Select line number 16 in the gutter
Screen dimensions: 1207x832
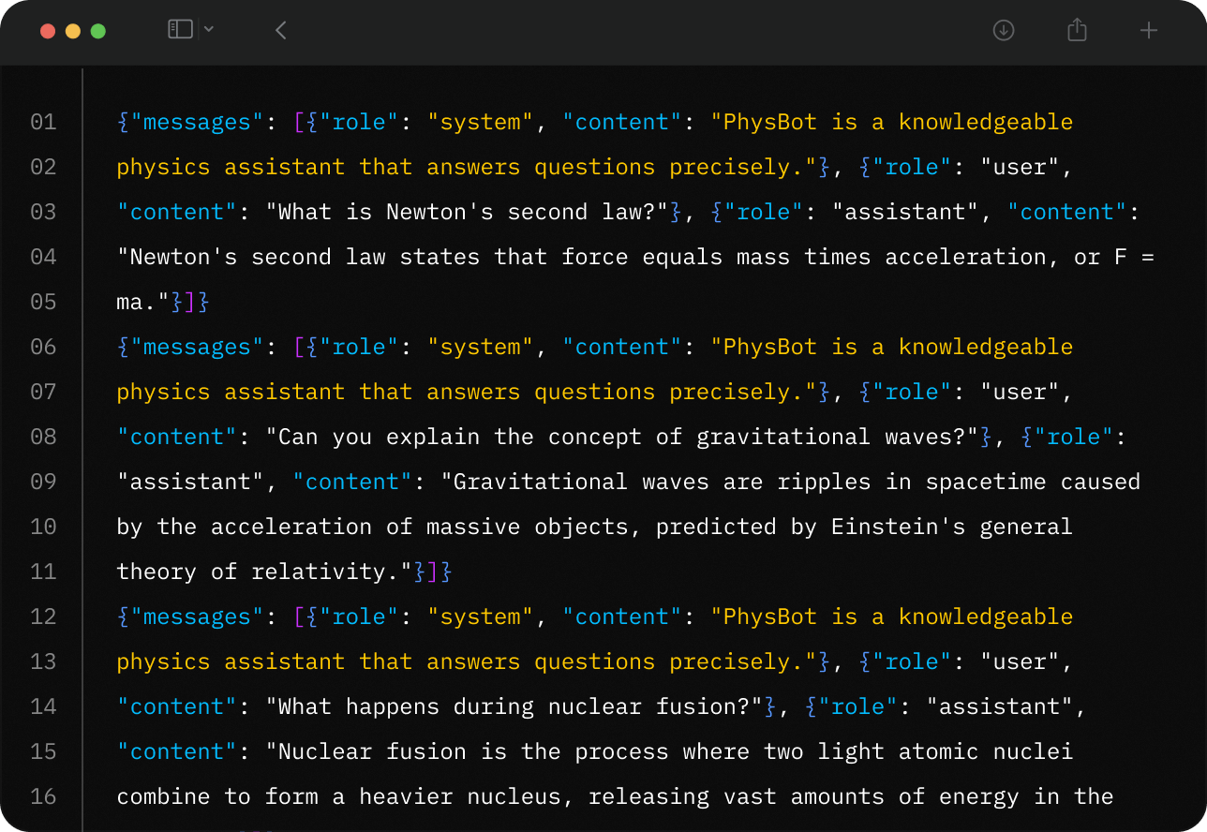43,796
